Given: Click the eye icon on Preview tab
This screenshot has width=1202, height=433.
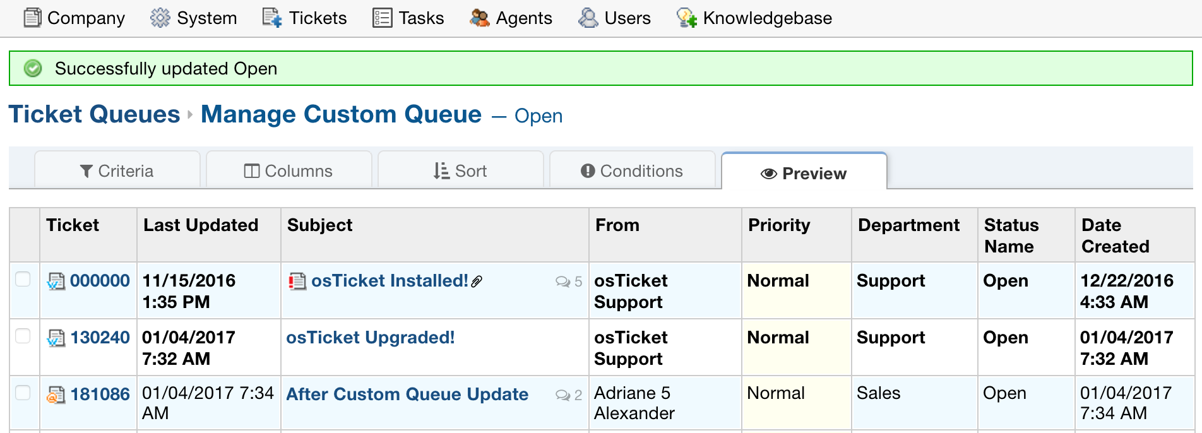Looking at the screenshot, I should (768, 174).
